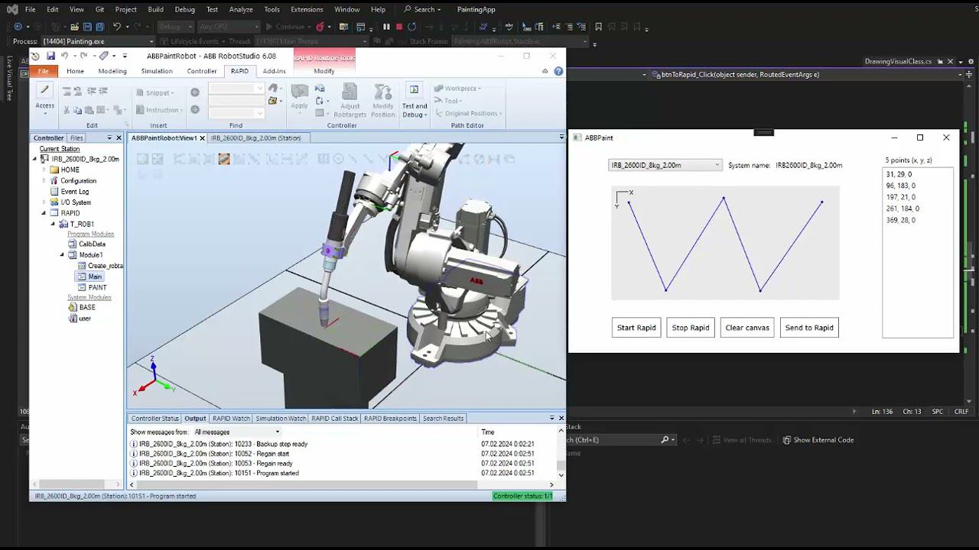Collapse the T_ROB1 task node

coord(54,224)
